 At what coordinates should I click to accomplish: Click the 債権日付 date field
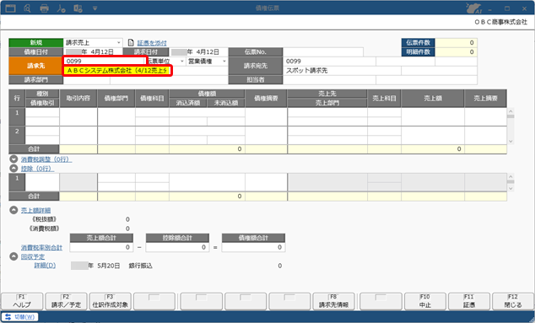(x=93, y=51)
